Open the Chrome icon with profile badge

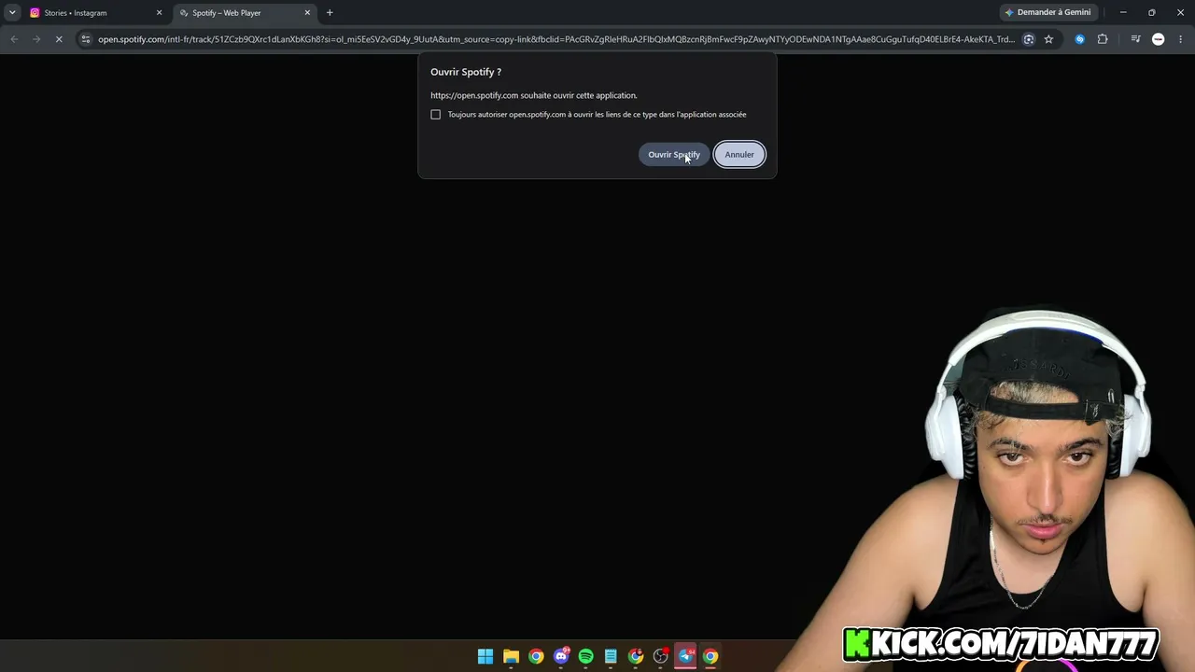coord(636,656)
